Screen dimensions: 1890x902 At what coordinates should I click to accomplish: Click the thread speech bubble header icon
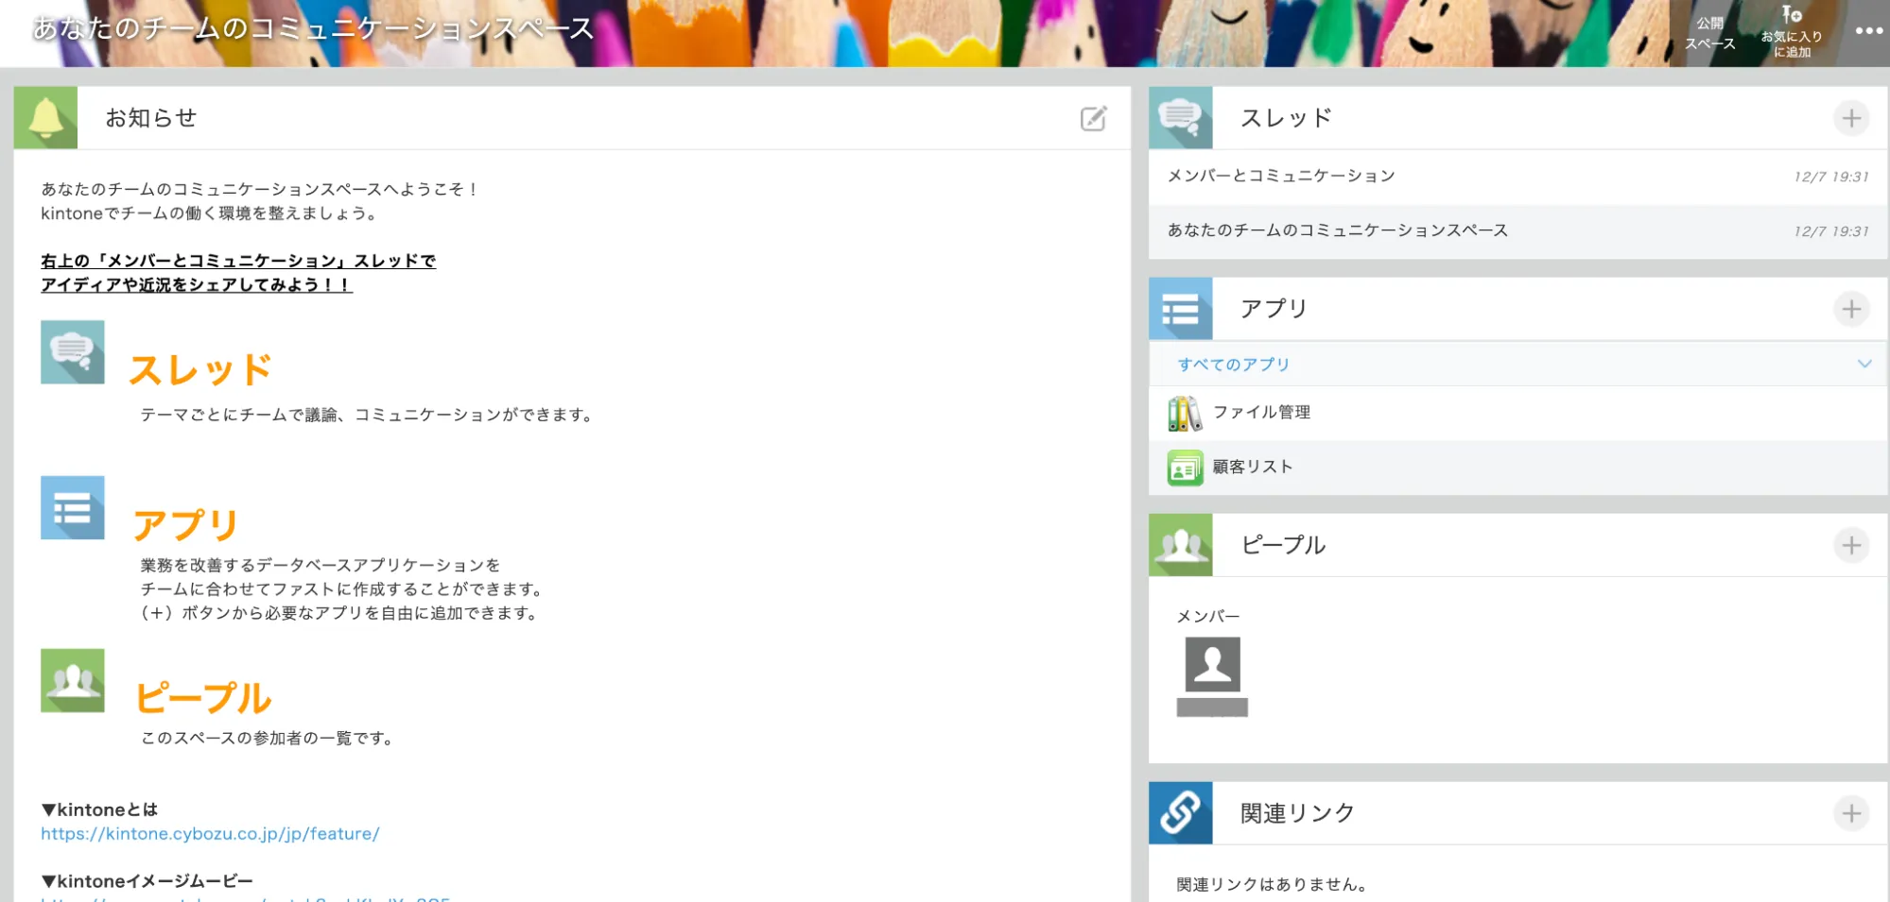point(1180,118)
